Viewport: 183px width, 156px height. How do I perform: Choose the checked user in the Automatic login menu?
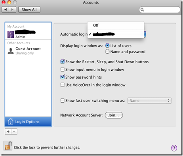(116, 34)
